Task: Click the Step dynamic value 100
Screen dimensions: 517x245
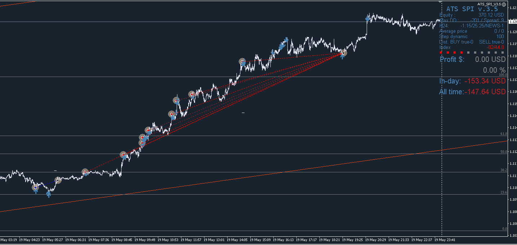Action: [500, 37]
